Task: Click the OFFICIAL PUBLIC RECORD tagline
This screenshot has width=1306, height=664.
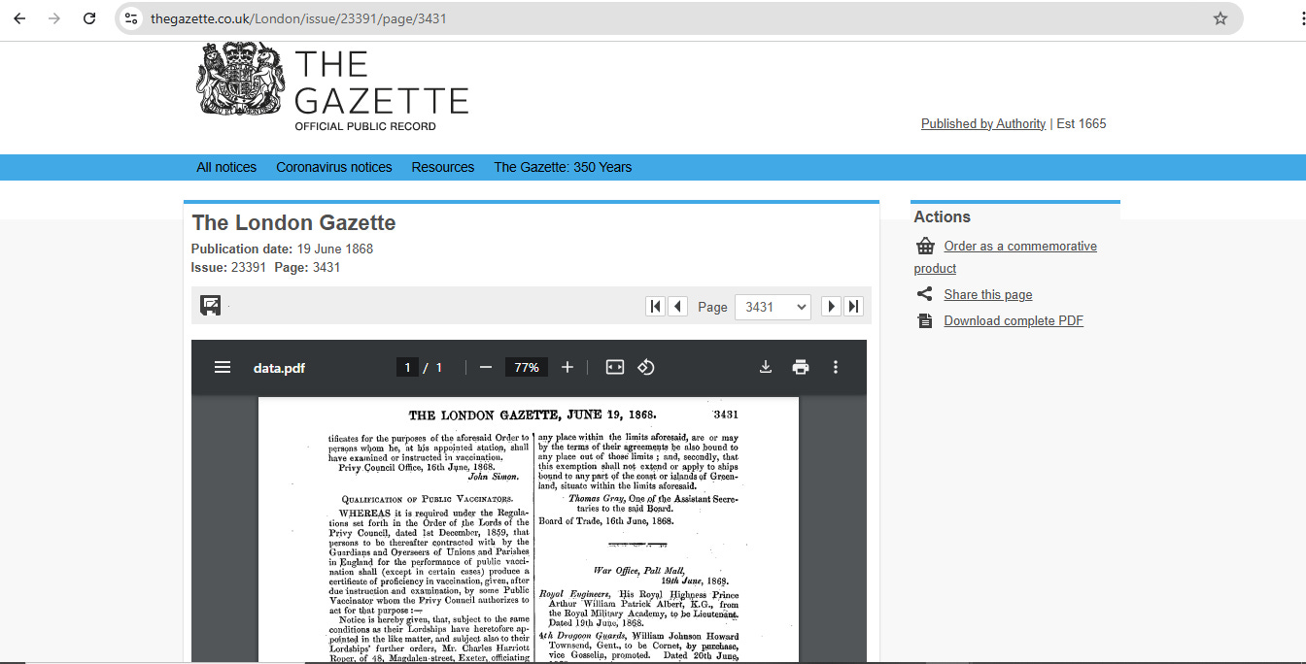Action: [365, 126]
